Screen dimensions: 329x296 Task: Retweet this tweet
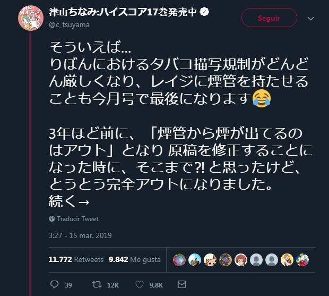[x=97, y=285]
